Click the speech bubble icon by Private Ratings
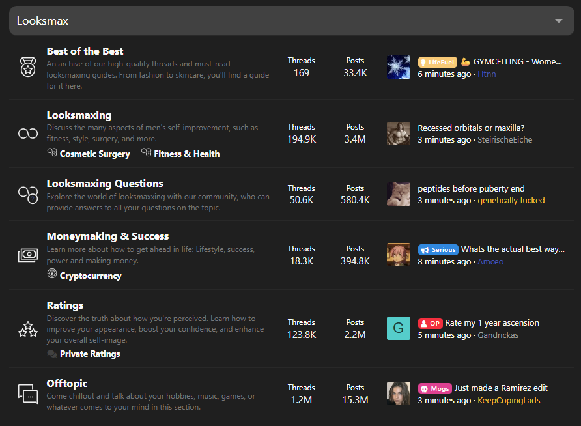The image size is (581, 426). tap(52, 354)
